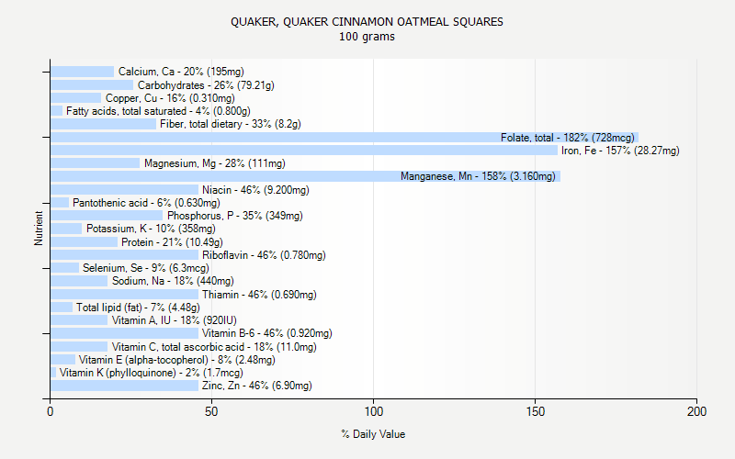Click the Niacin bar in the chart
Screen dimensions: 735x459
125,190
